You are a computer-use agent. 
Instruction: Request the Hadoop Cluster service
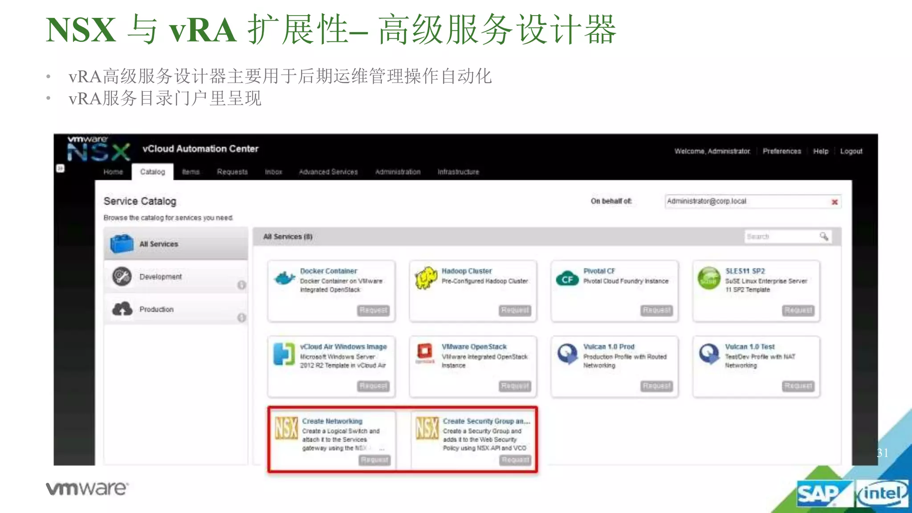515,310
